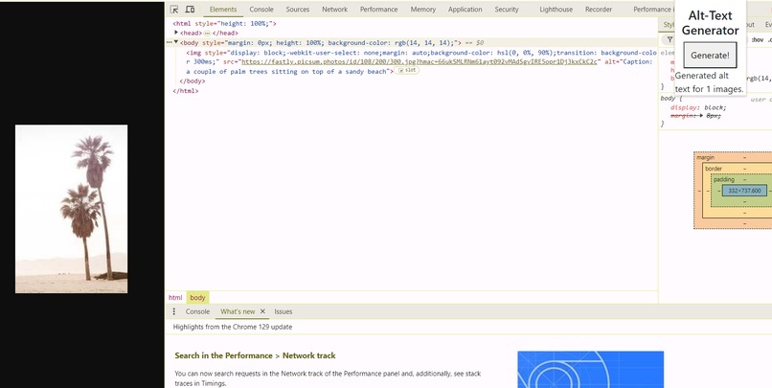
Task: Open the drawer kebab menu icon
Action: coord(173,311)
